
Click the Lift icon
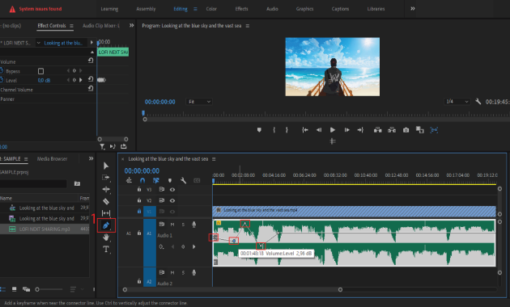tap(377, 130)
